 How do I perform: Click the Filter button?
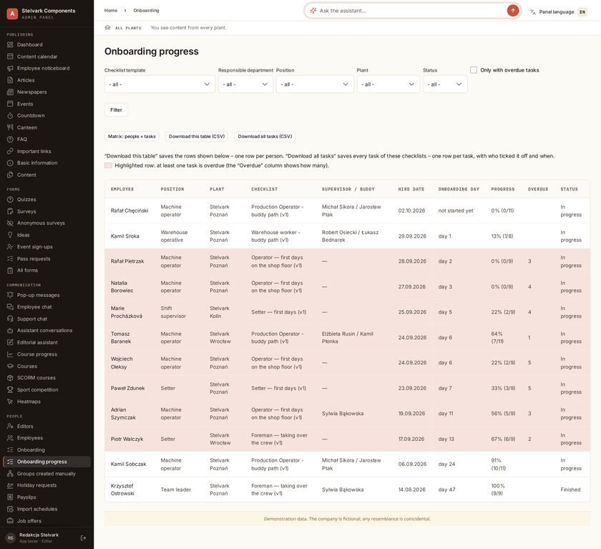pyautogui.click(x=116, y=110)
